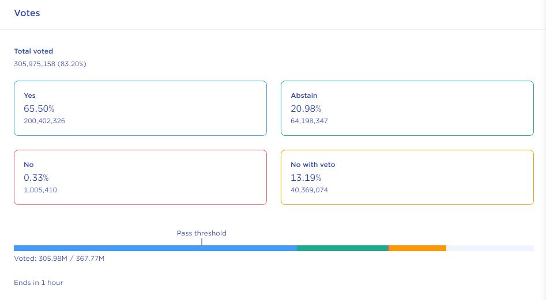Click the 200,402,326 Yes vote count
This screenshot has height=300, width=546.
[x=48, y=121]
